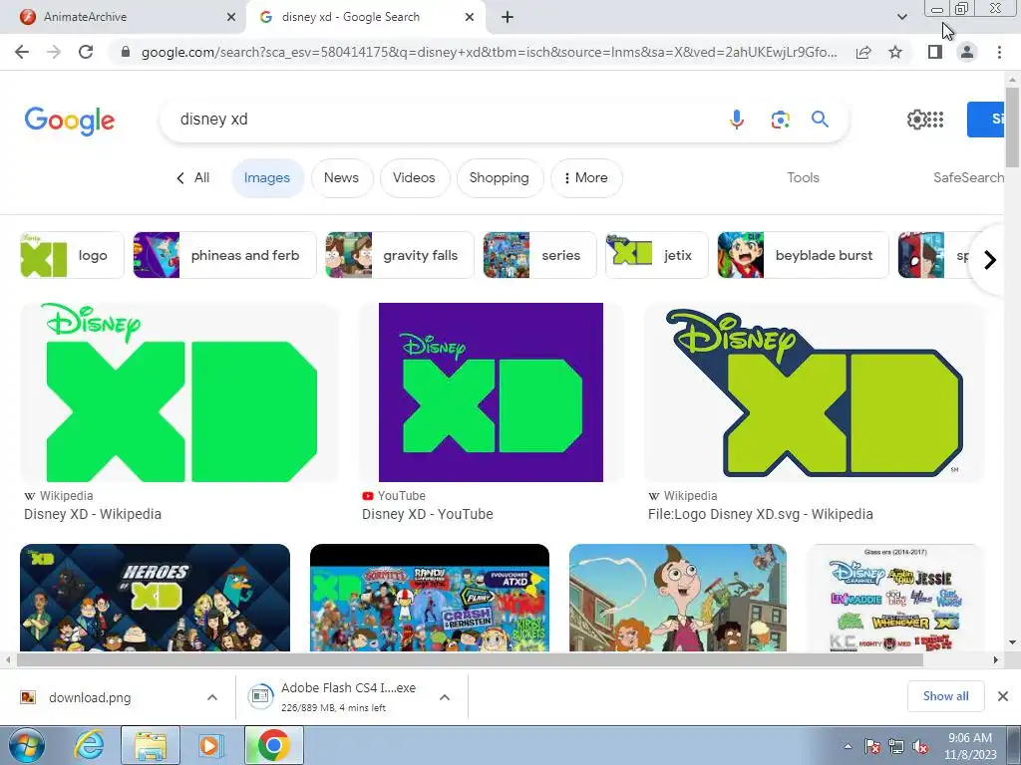Click the Chrome icon in taskbar

(273, 745)
